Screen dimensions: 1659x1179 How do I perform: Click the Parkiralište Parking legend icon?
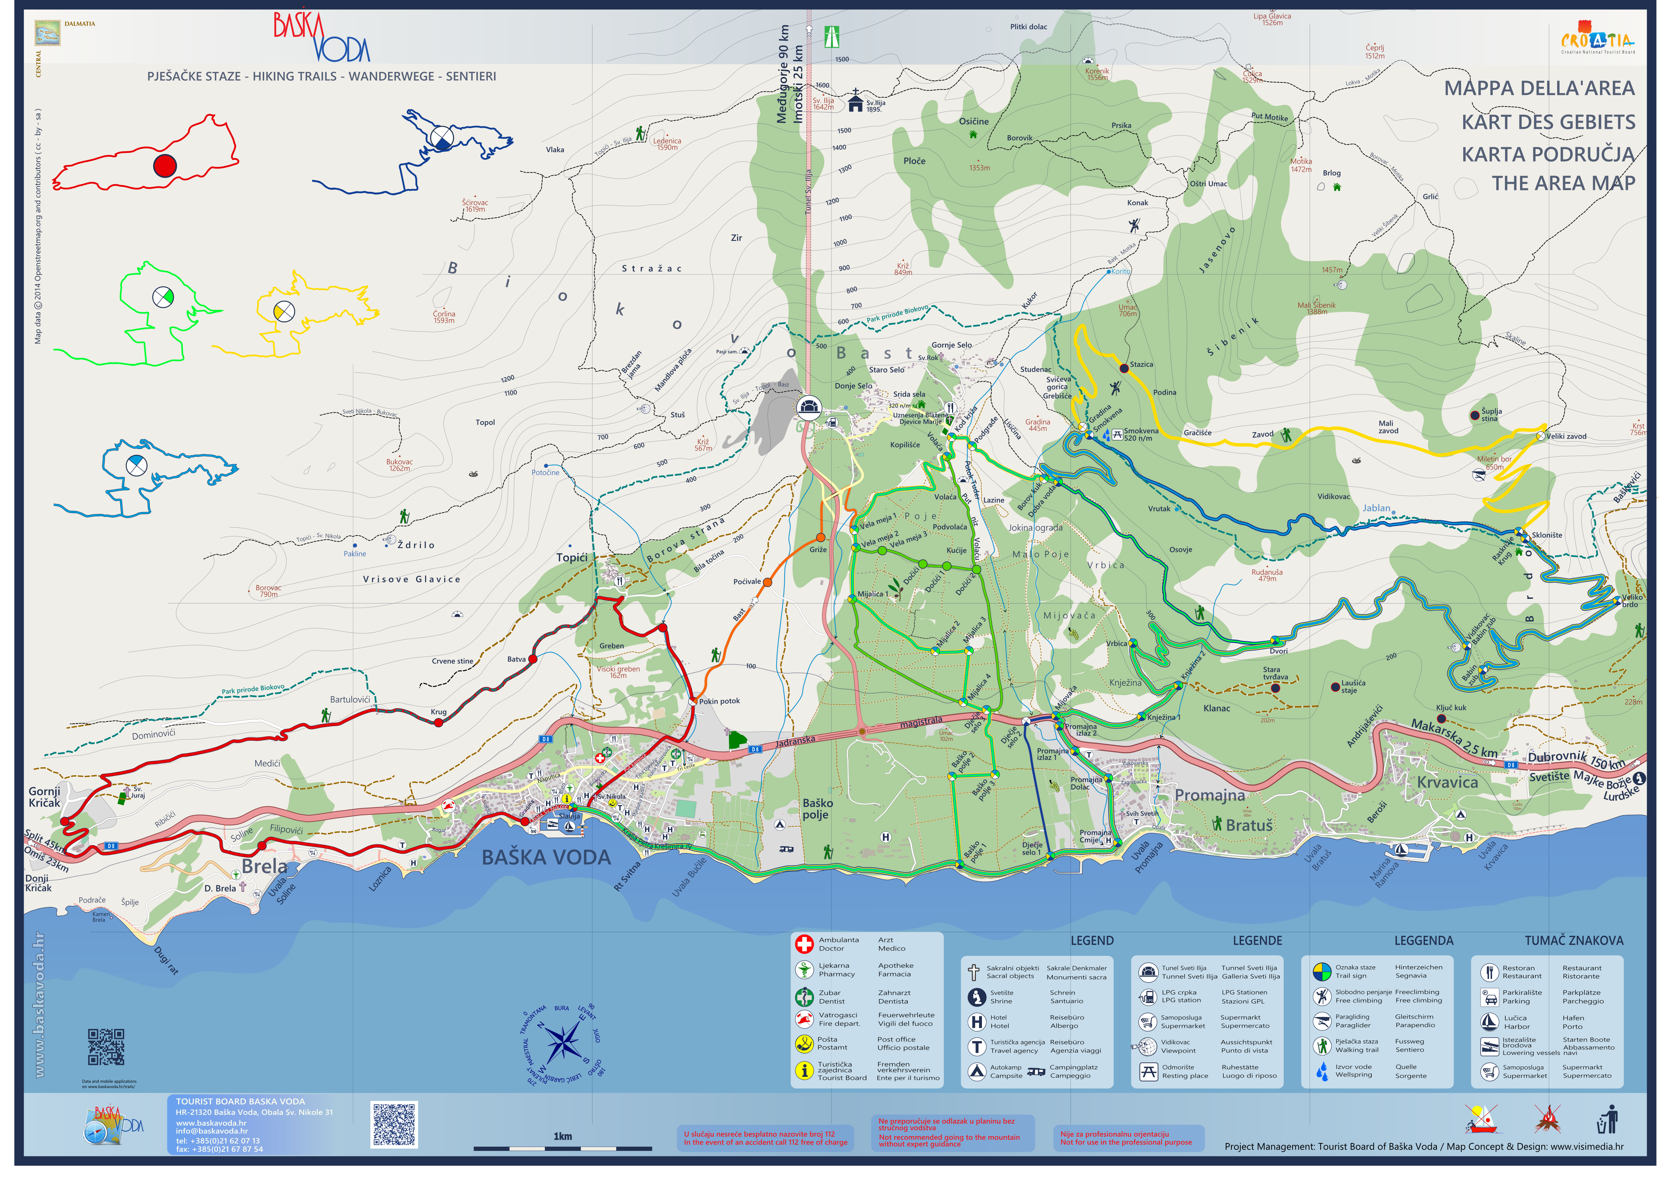point(1489,997)
